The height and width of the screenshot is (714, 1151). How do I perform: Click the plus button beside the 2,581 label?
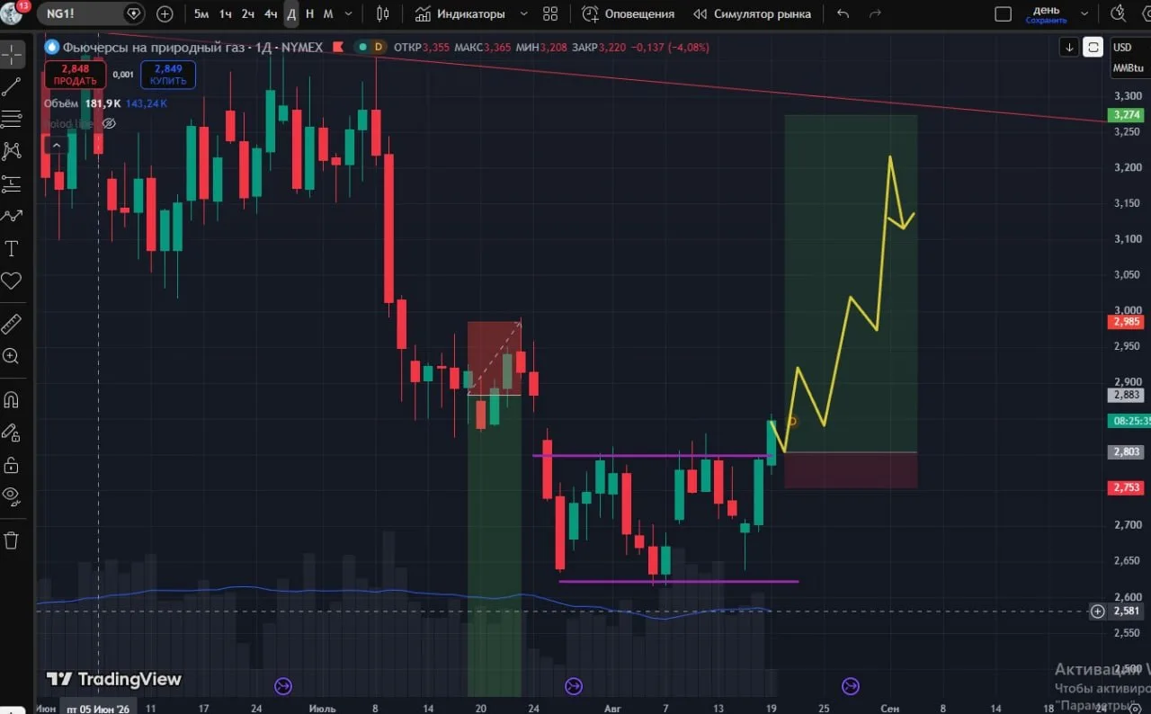pyautogui.click(x=1097, y=611)
